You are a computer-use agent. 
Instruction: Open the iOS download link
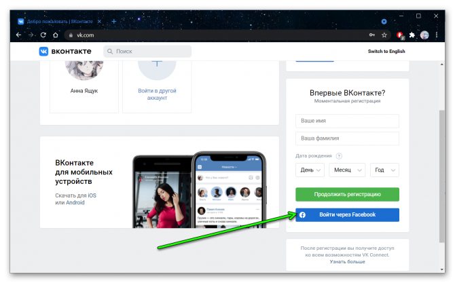[92, 195]
